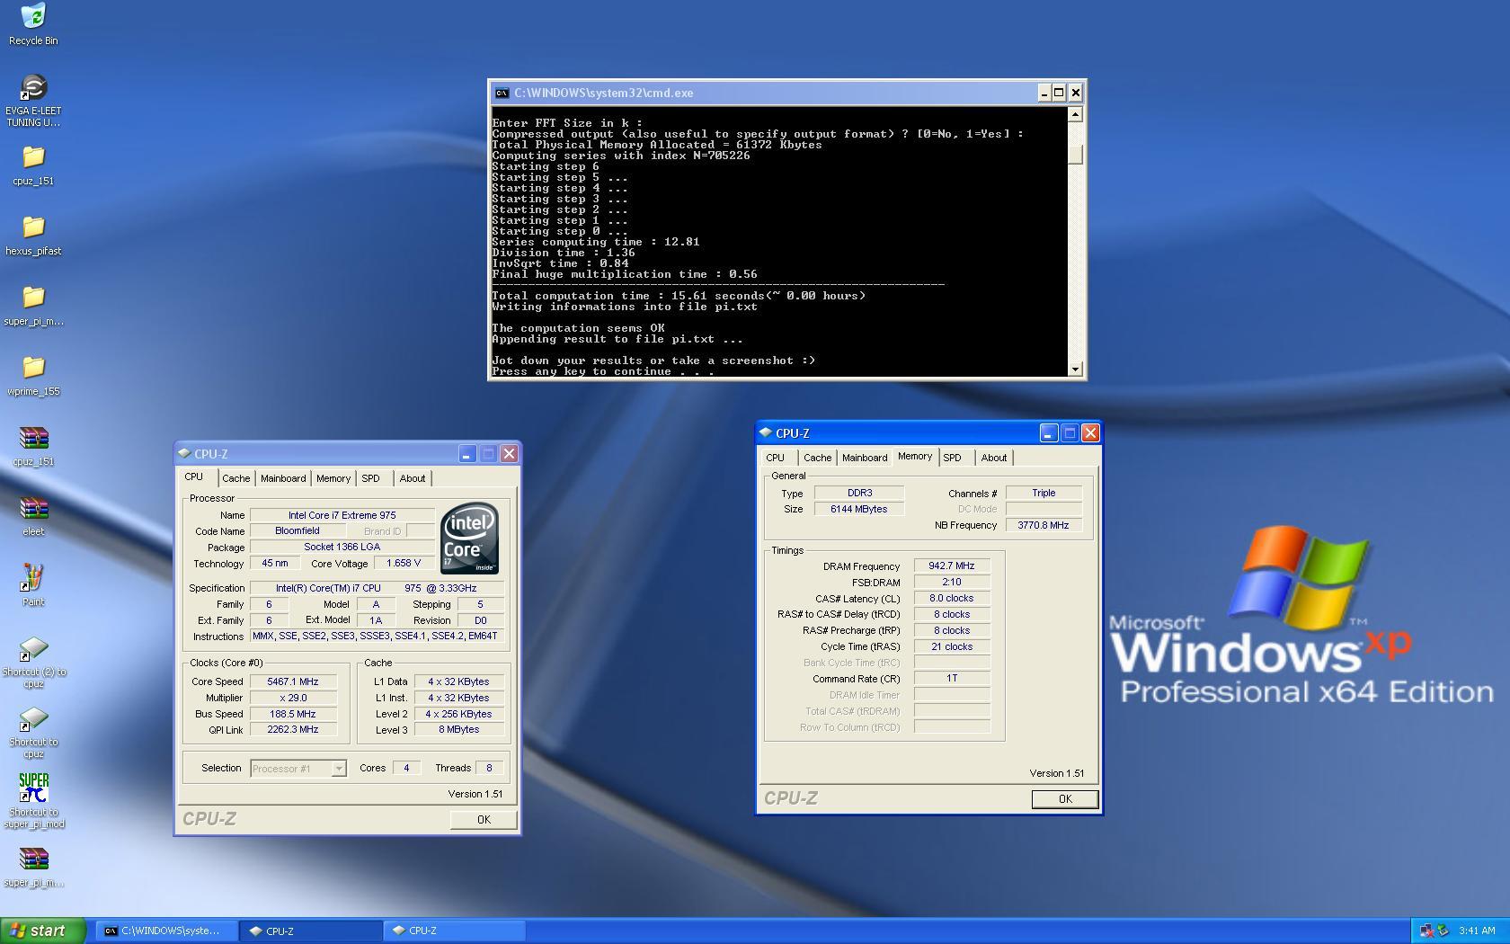Activate first CPU-Z taskbar button
Image resolution: width=1510 pixels, height=944 pixels.
pos(310,931)
